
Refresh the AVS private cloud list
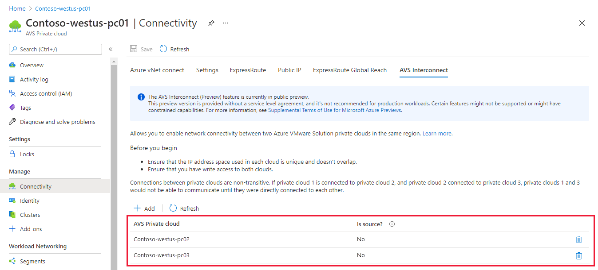[x=184, y=208]
